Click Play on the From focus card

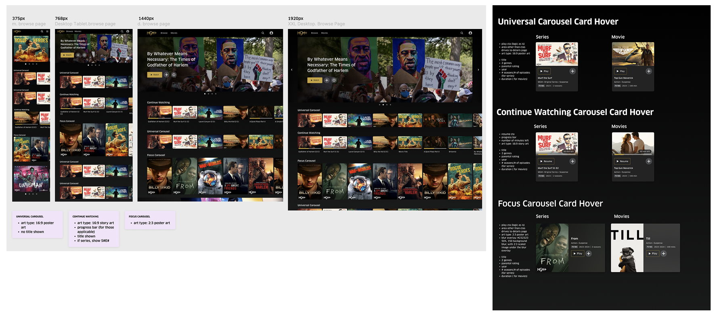(x=578, y=254)
